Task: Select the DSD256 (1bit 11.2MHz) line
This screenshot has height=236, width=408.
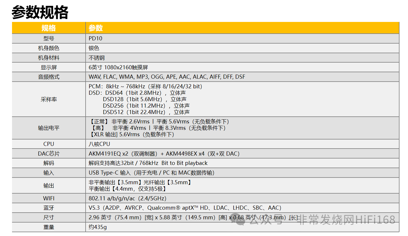Action: (x=146, y=106)
